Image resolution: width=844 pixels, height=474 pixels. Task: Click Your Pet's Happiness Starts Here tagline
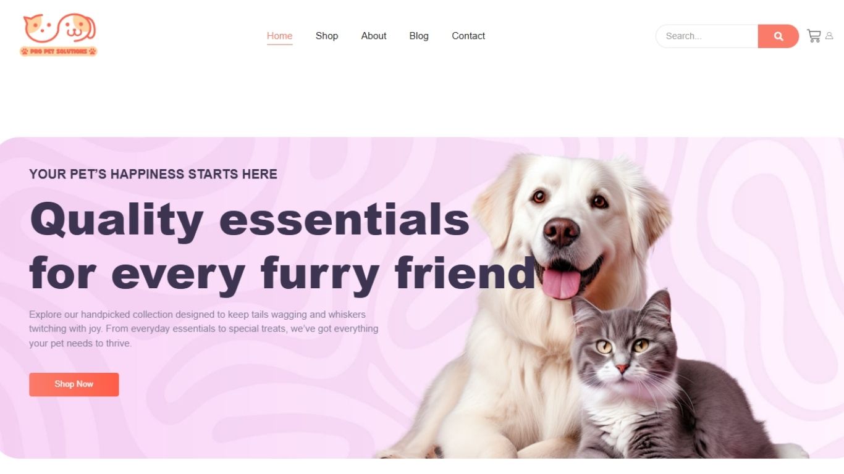(153, 174)
